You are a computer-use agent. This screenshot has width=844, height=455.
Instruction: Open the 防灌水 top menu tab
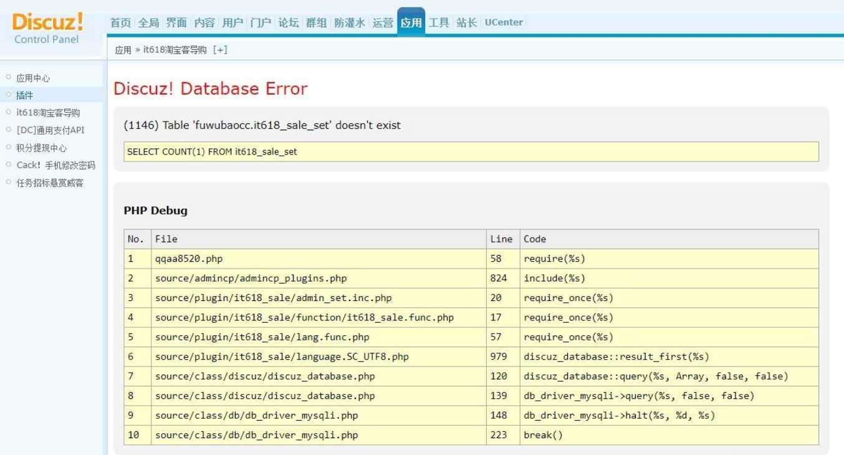pyautogui.click(x=350, y=22)
